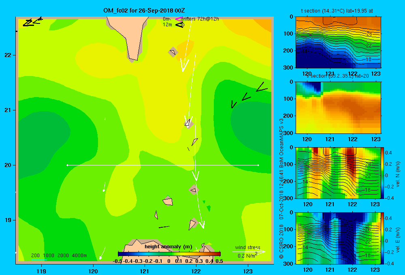Image resolution: width=405 pixels, height=275 pixels.
Task: Click the '-0.5' tick on height anomaly bar
Action: click(117, 261)
